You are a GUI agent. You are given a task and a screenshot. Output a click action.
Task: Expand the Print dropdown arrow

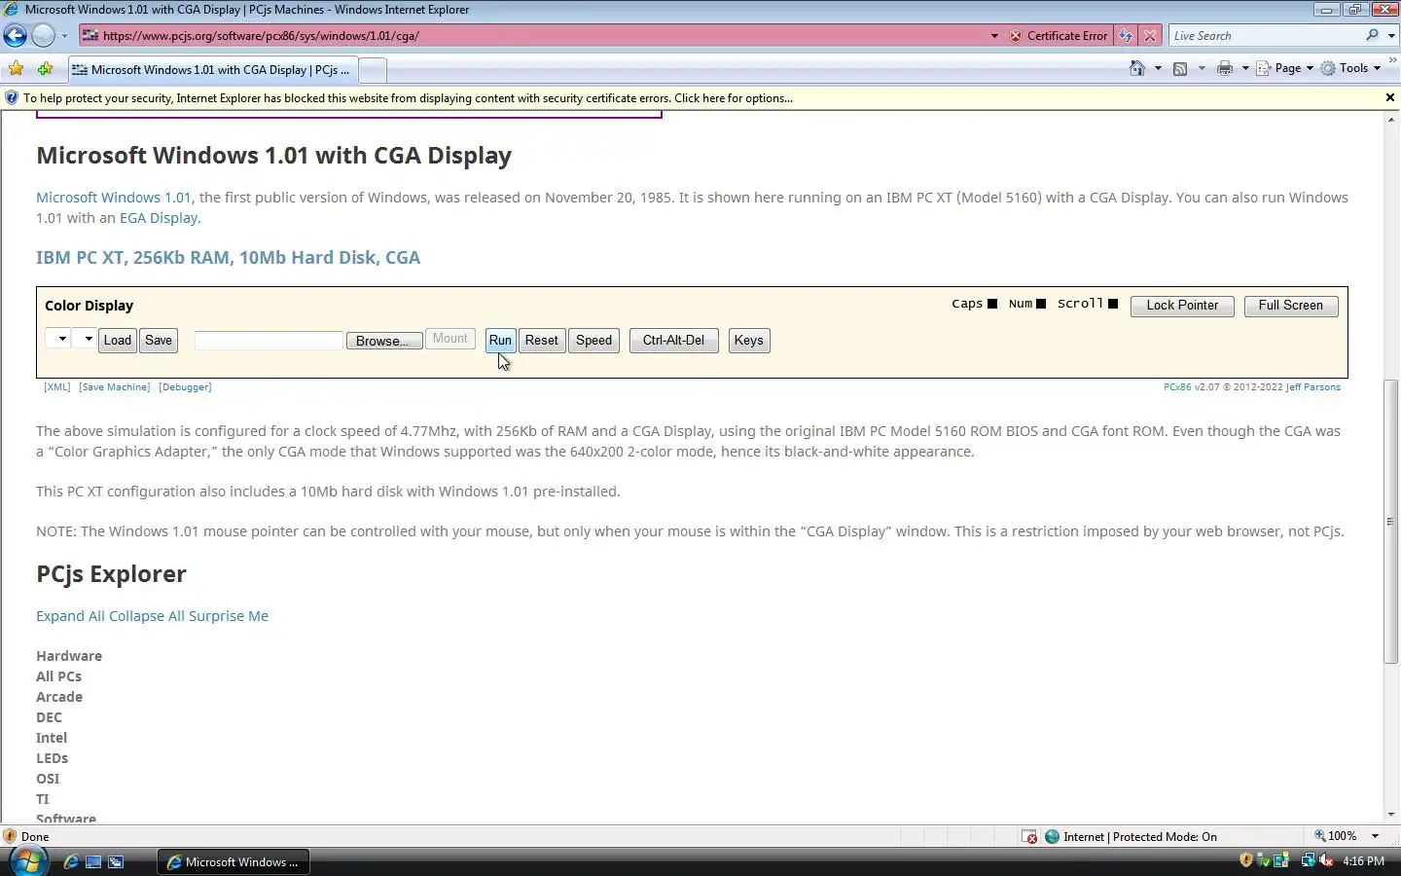point(1245,68)
